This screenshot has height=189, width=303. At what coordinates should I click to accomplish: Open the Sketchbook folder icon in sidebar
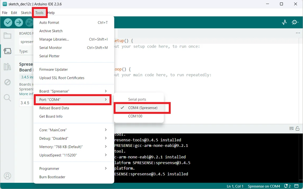[7, 35]
